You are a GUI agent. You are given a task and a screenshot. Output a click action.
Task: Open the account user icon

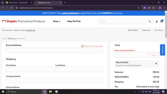(157, 21)
